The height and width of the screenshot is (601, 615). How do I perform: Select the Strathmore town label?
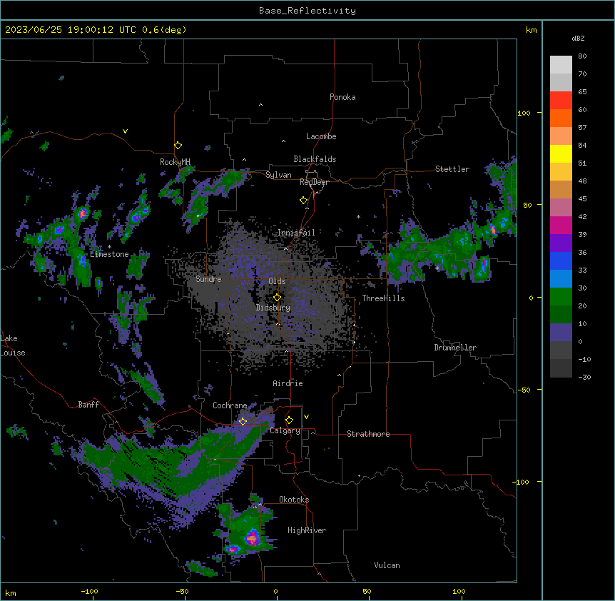pos(368,434)
